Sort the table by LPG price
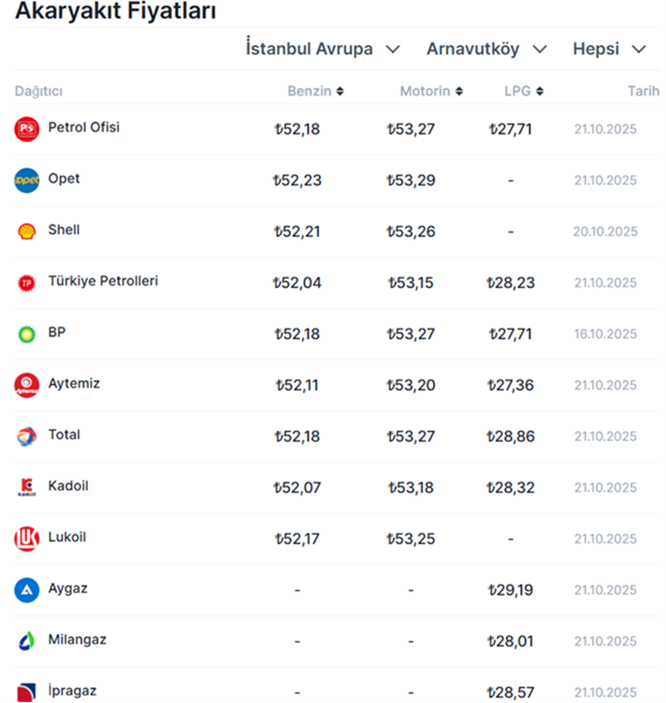 523,91
